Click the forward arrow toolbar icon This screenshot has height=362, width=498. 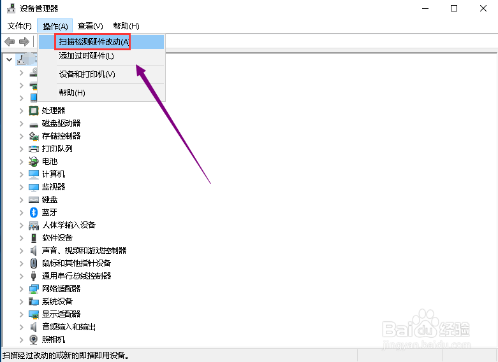(x=24, y=41)
